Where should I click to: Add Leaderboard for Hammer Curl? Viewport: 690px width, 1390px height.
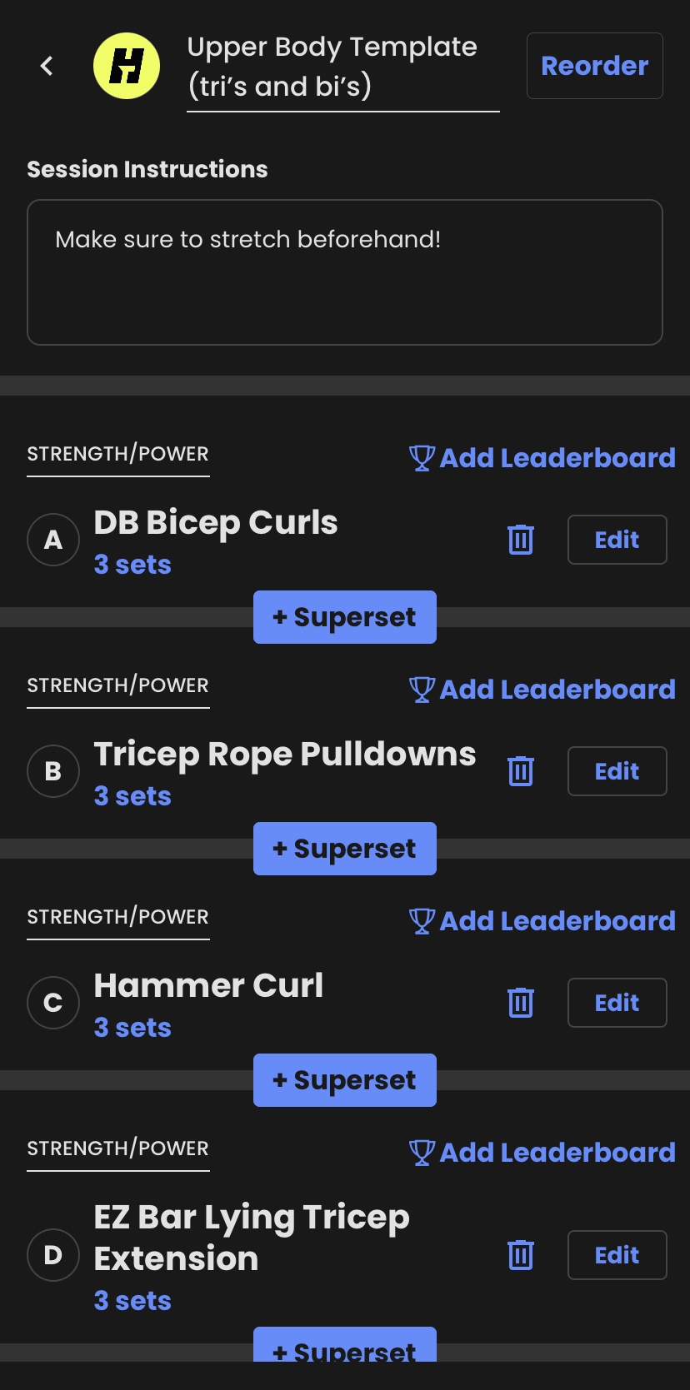coord(542,921)
